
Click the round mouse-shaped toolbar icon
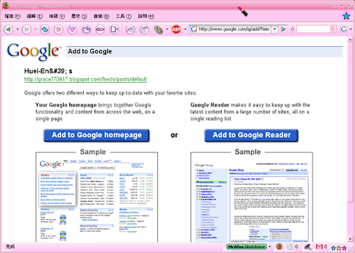click(x=87, y=30)
